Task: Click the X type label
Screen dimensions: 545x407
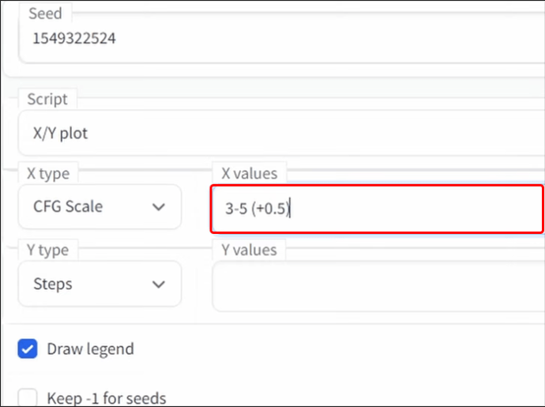Action: tap(47, 173)
